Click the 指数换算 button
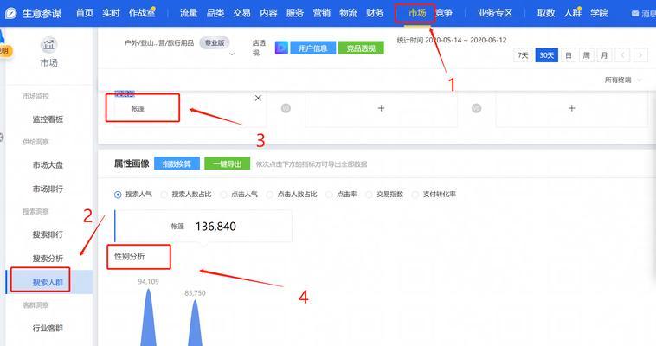 177,163
